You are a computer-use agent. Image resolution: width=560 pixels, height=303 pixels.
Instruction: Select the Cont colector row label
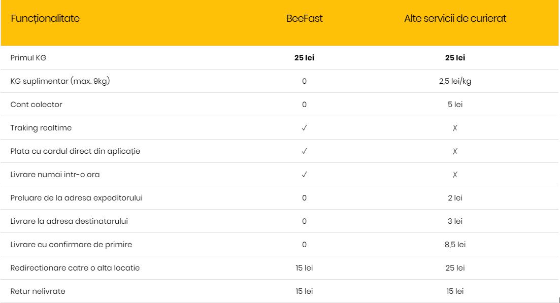coord(37,105)
